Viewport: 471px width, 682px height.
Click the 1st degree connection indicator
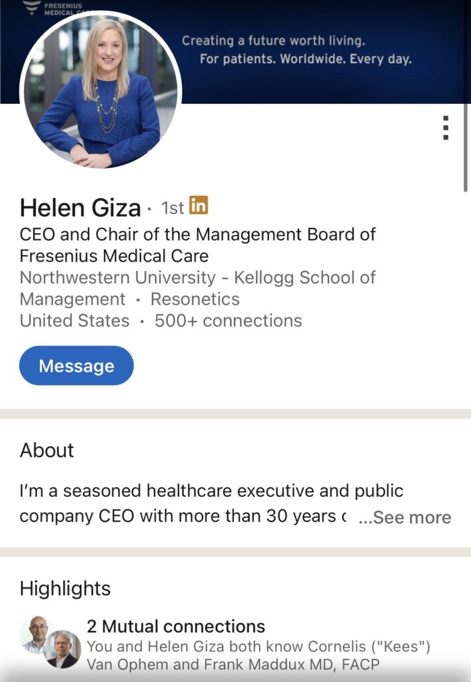pyautogui.click(x=173, y=208)
